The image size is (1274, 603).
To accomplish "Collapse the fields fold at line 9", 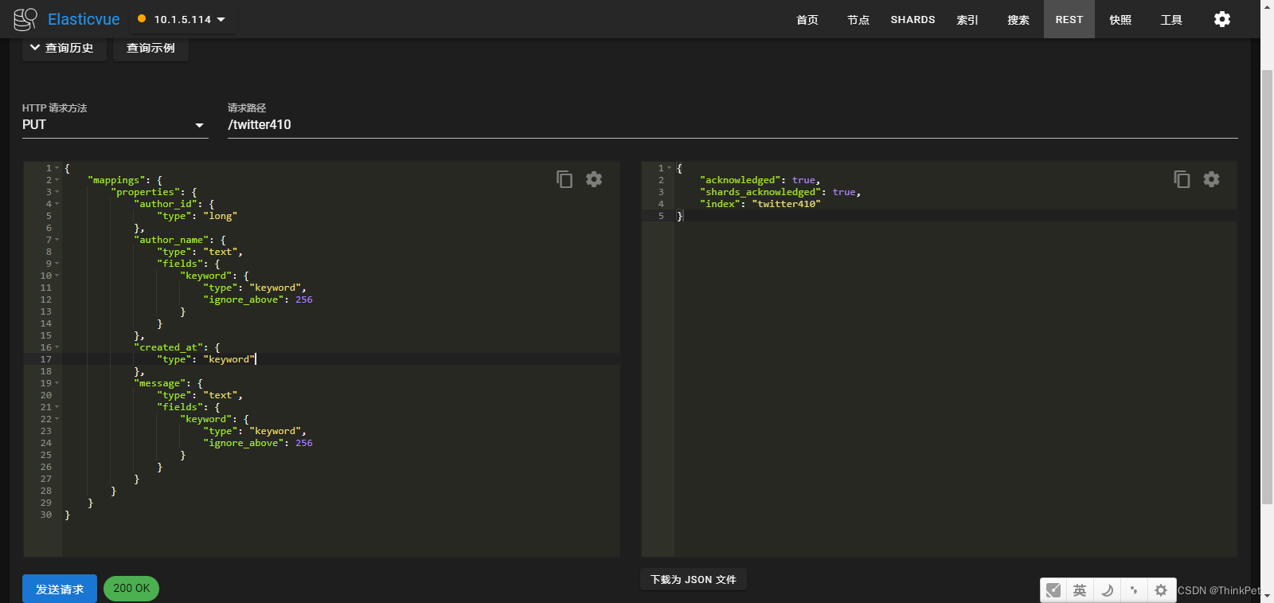I will pos(57,264).
